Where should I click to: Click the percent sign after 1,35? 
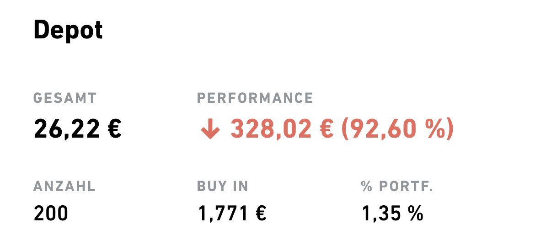[416, 214]
